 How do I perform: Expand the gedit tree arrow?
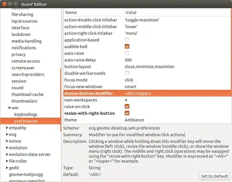(7, 168)
